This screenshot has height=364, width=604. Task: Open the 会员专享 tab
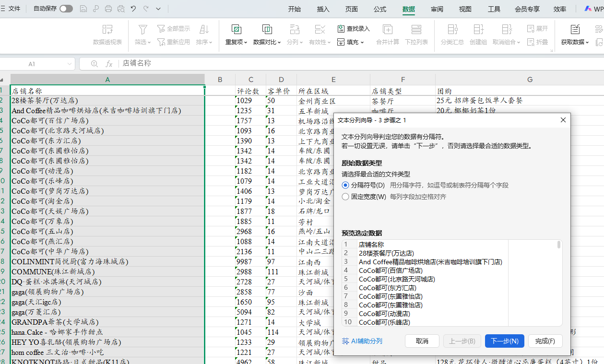point(527,9)
